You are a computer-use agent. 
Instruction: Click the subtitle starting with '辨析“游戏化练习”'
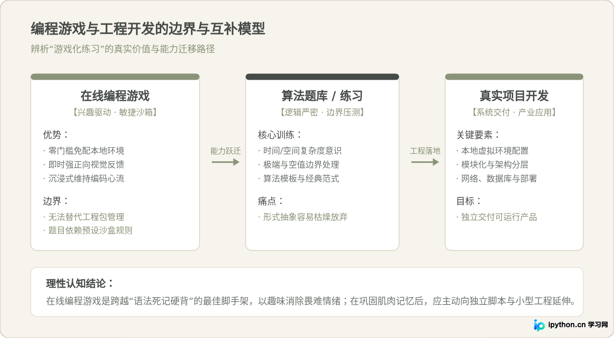pyautogui.click(x=123, y=49)
